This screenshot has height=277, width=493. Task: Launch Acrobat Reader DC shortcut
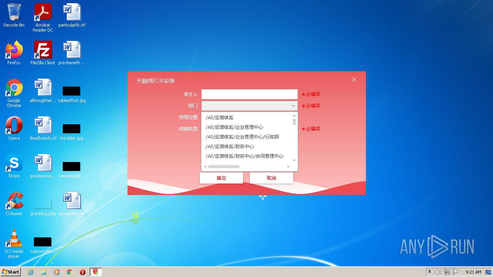(x=43, y=18)
